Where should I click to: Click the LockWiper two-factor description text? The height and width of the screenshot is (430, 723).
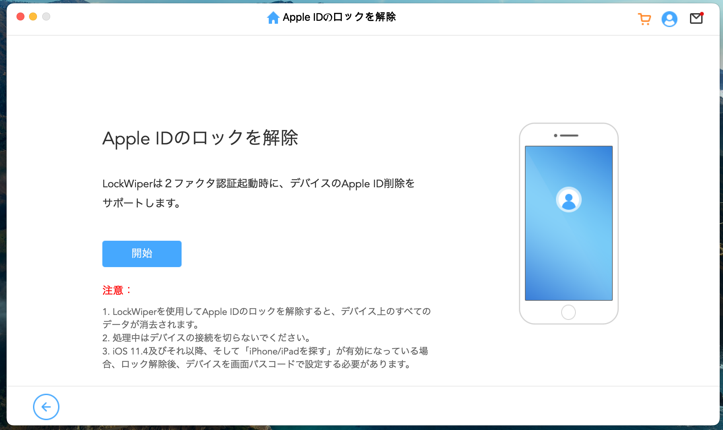(258, 193)
